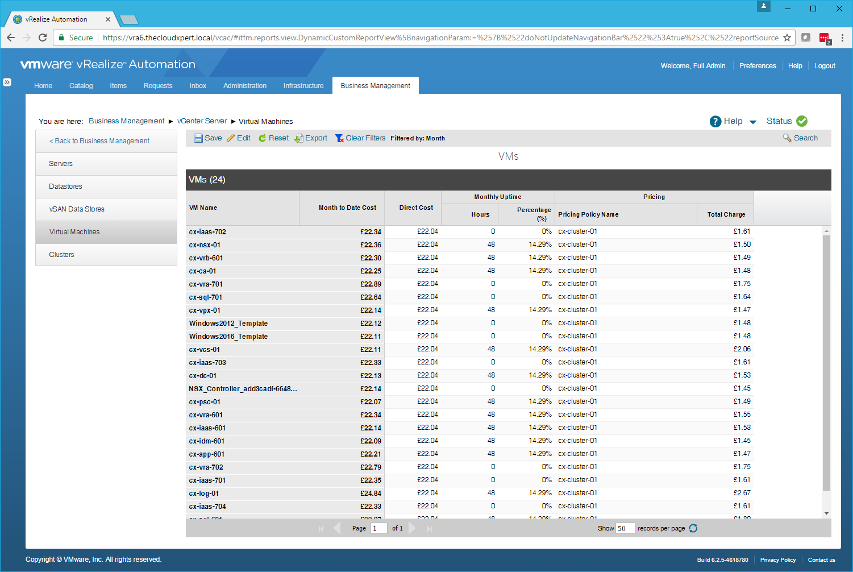Click the Logout link
The width and height of the screenshot is (853, 572).
[x=825, y=66]
